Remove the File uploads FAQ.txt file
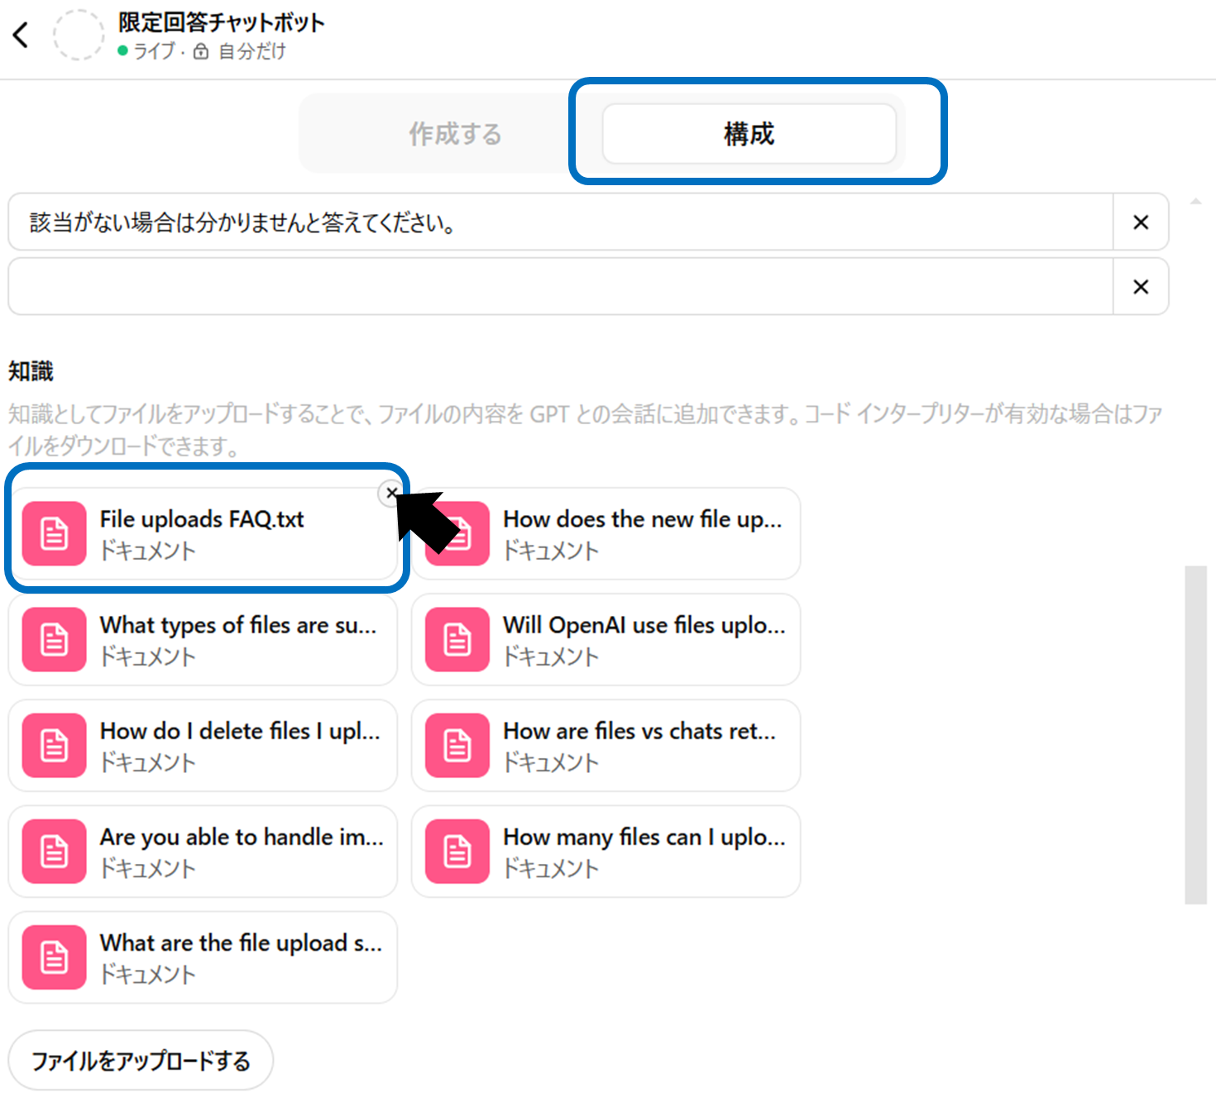The height and width of the screenshot is (1093, 1216). tap(390, 493)
